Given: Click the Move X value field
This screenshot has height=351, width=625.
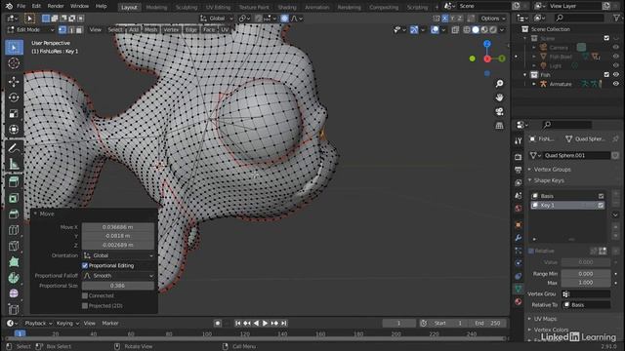Looking at the screenshot, I should point(118,227).
